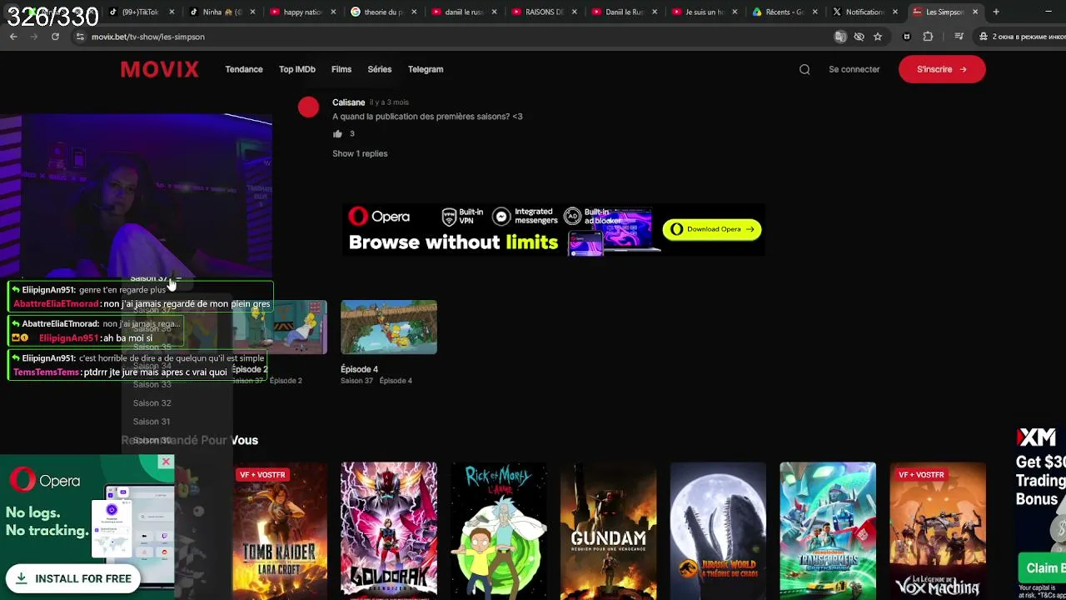Close the Opera ad popup
The height and width of the screenshot is (600, 1066).
[x=166, y=462]
